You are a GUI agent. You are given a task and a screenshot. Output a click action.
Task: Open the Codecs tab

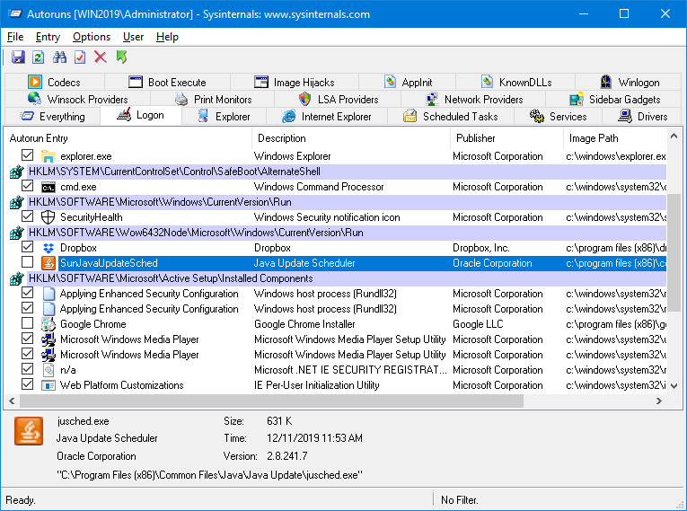(x=55, y=83)
